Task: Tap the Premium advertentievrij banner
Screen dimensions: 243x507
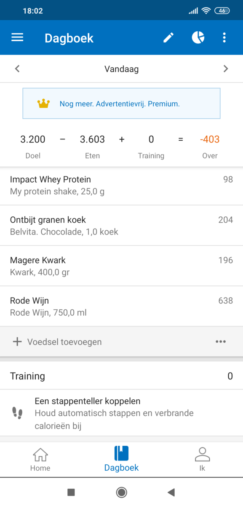Action: tap(121, 103)
